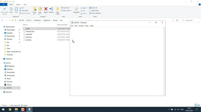Sort files by Date modified column
The image size is (201, 112).
[62, 25]
